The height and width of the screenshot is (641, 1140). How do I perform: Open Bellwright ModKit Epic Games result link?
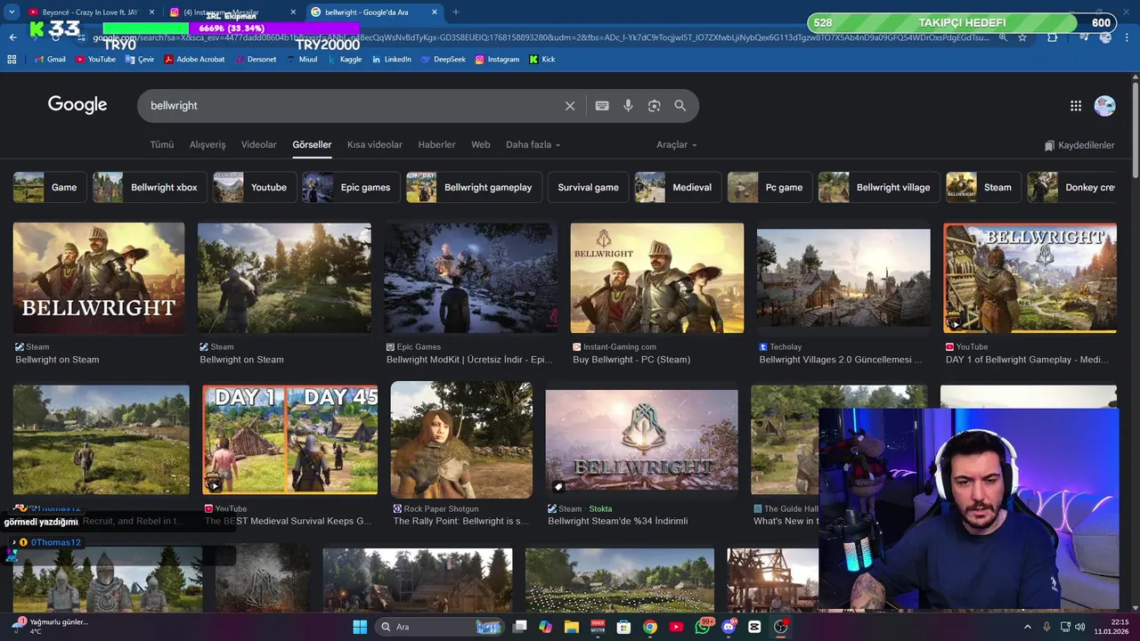pyautogui.click(x=469, y=360)
